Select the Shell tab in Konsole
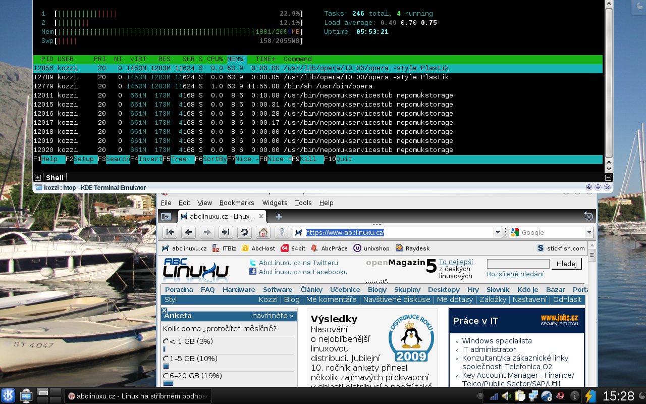The image size is (646, 404). point(55,178)
